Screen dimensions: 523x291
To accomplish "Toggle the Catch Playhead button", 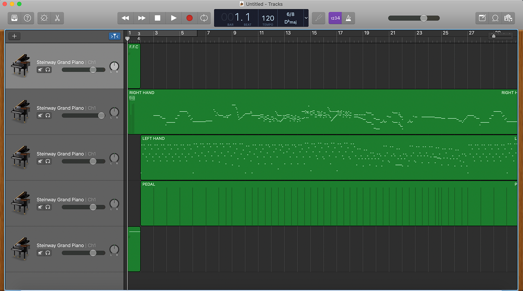I will pos(115,36).
